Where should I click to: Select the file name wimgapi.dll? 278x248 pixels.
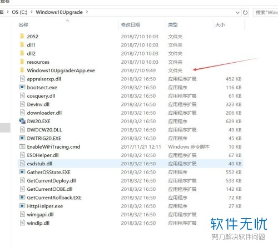(x=40, y=215)
